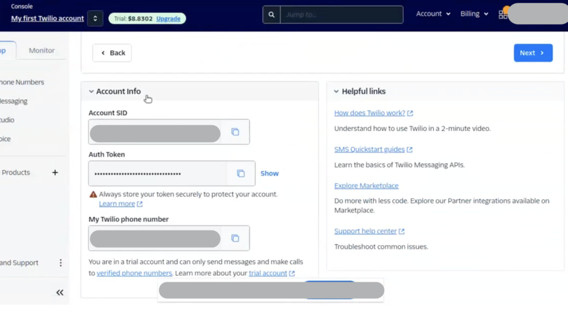Open the Upgrade link for trial
Viewport: 568px width, 323px height.
pyautogui.click(x=168, y=18)
